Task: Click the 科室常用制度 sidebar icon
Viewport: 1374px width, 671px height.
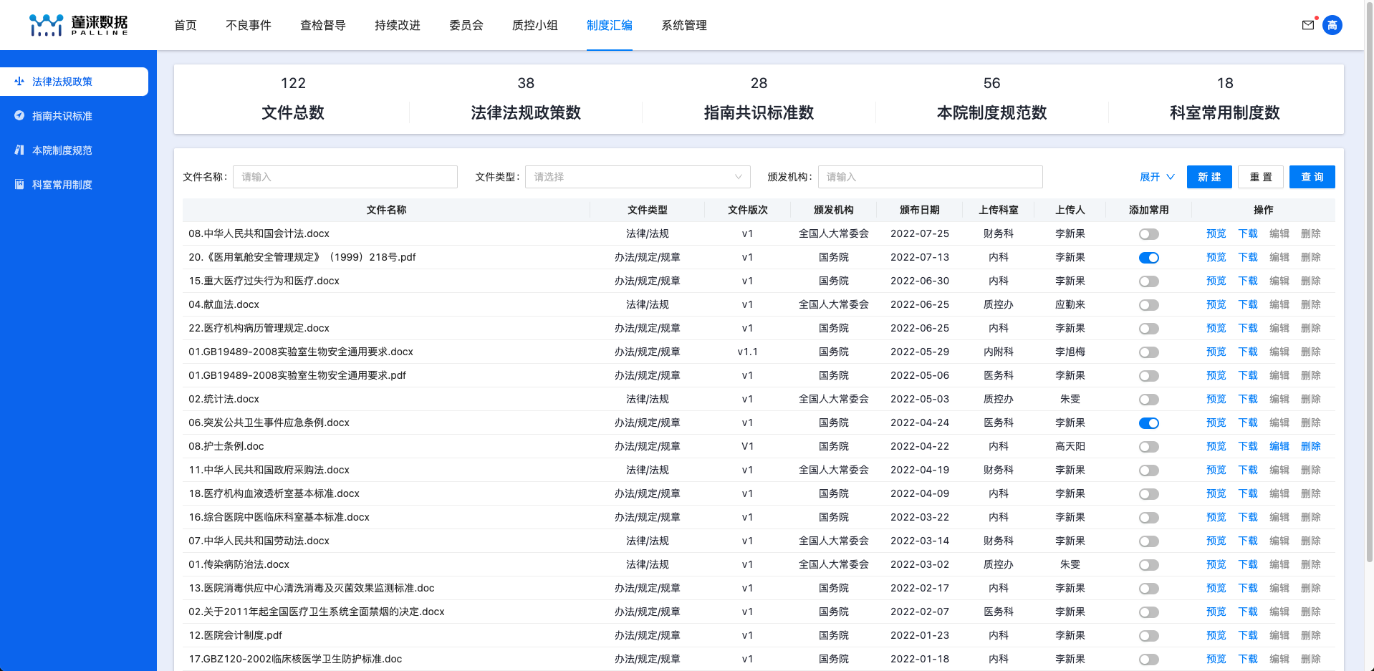Action: pos(19,184)
